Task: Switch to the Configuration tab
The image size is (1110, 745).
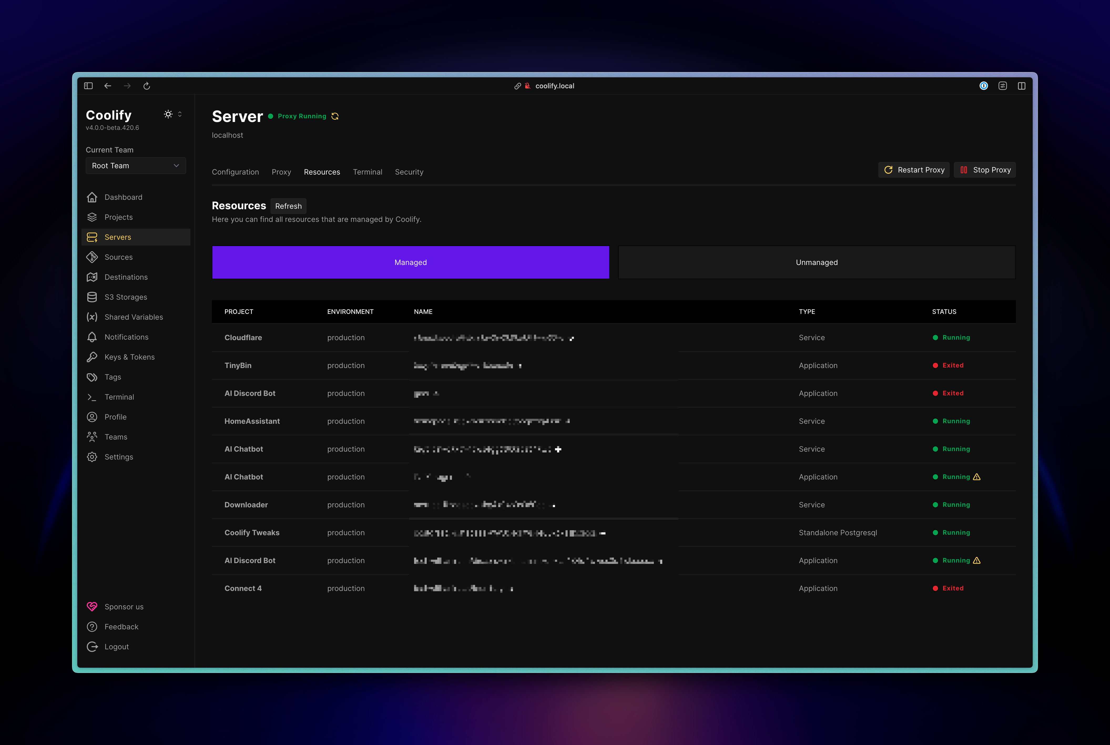Action: coord(235,172)
